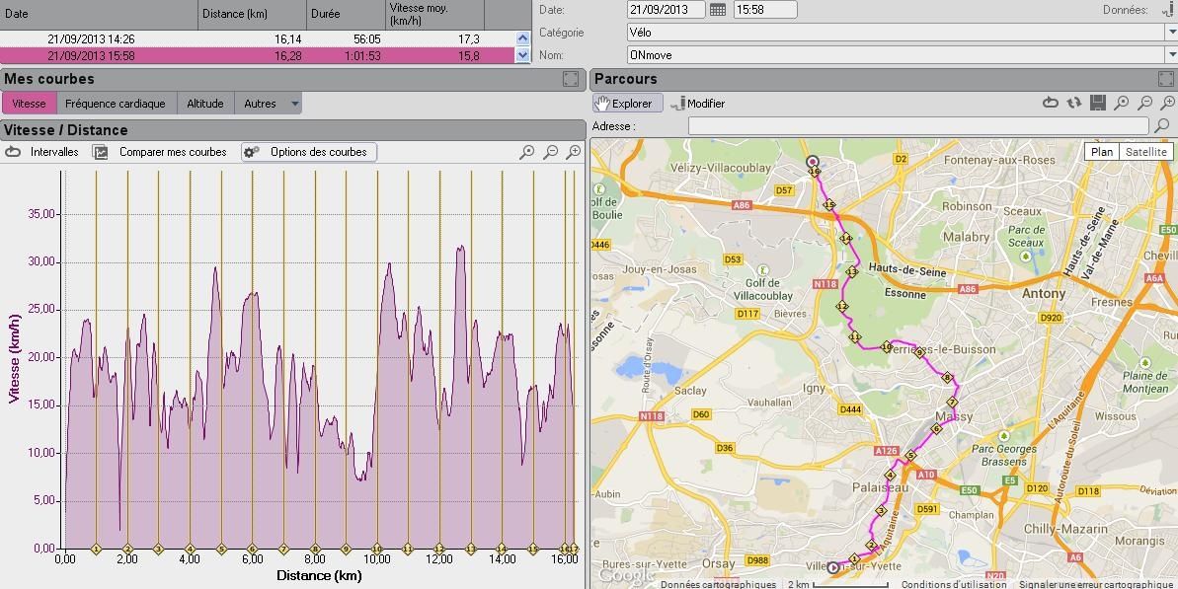Maximize the Mes courbes panel
The width and height of the screenshot is (1178, 589).
coord(570,80)
